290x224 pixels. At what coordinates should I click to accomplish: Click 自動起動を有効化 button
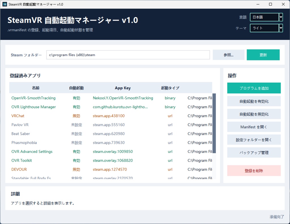pyautogui.click(x=254, y=101)
